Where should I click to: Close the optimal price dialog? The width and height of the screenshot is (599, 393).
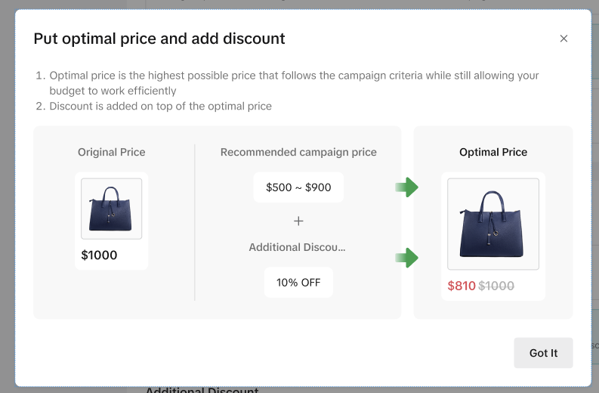tap(563, 39)
